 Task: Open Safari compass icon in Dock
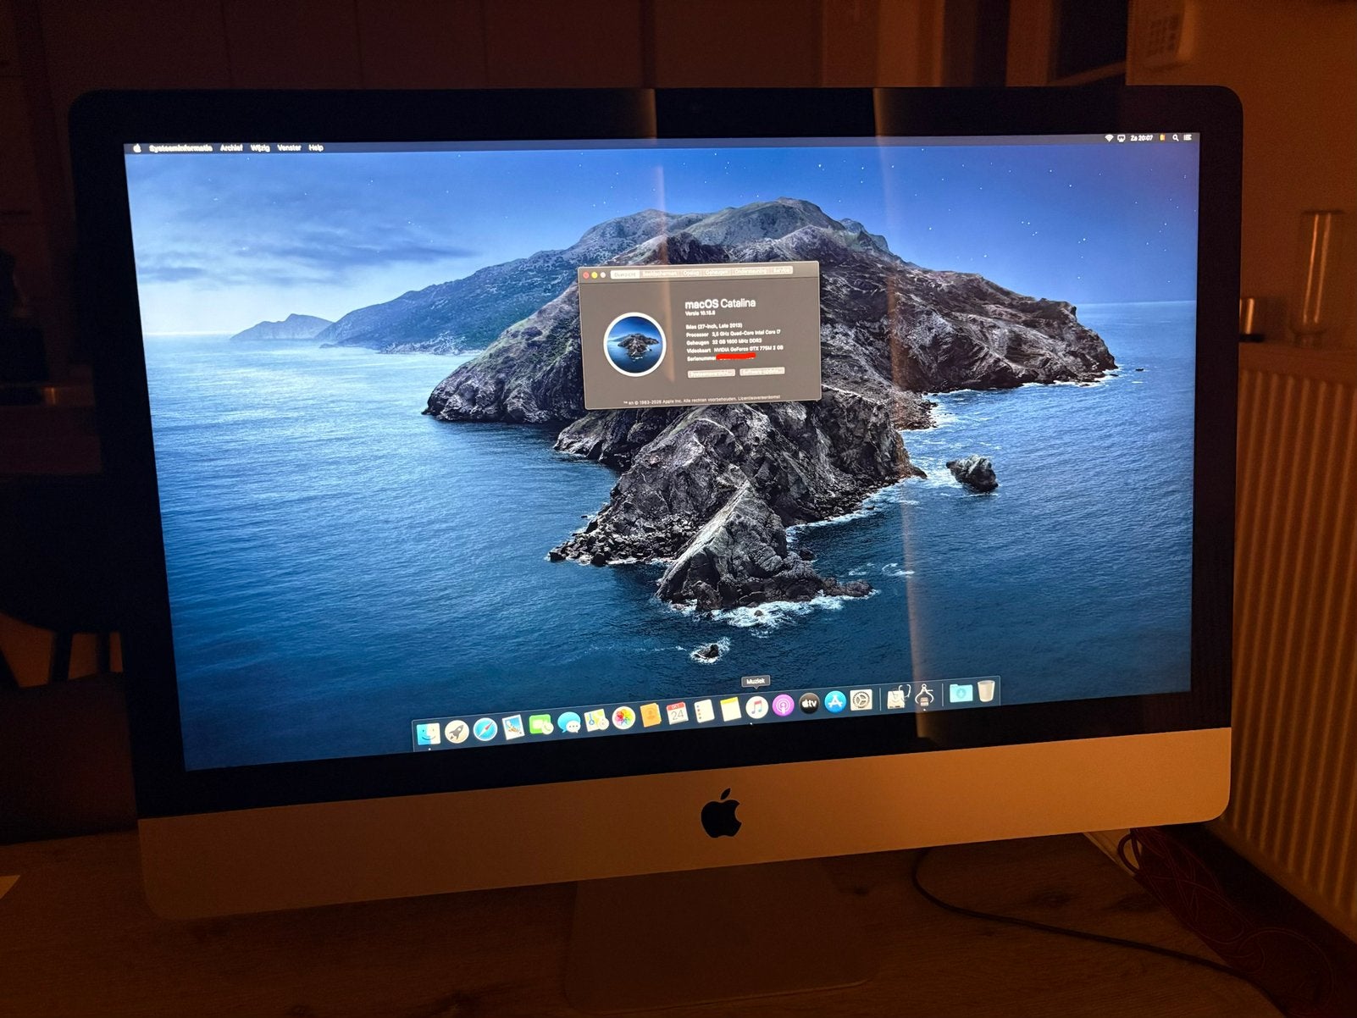pos(485,730)
